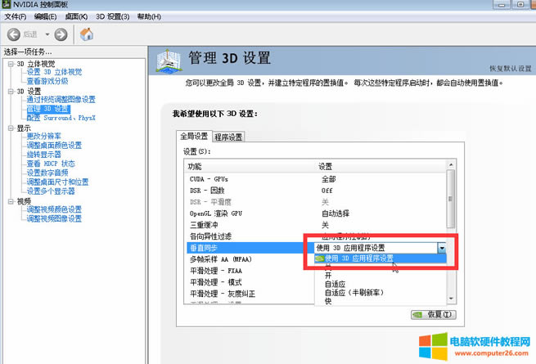Click the Forward arrow navigation icon
The height and width of the screenshot is (364, 536).
61,34
